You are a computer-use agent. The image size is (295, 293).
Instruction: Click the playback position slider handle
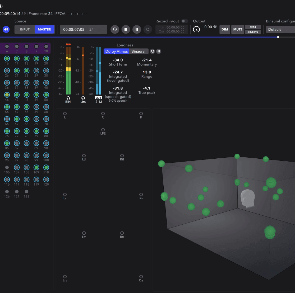tap(278, 37)
